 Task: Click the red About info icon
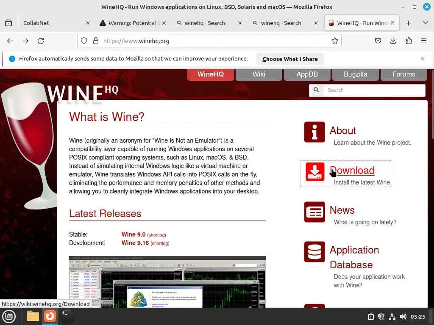pos(314,132)
